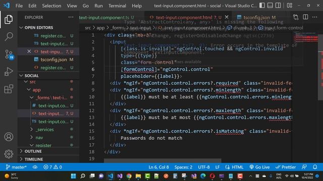Open the Help menu
Image resolution: width=323 pixels, height=181 pixels.
click(137, 6)
